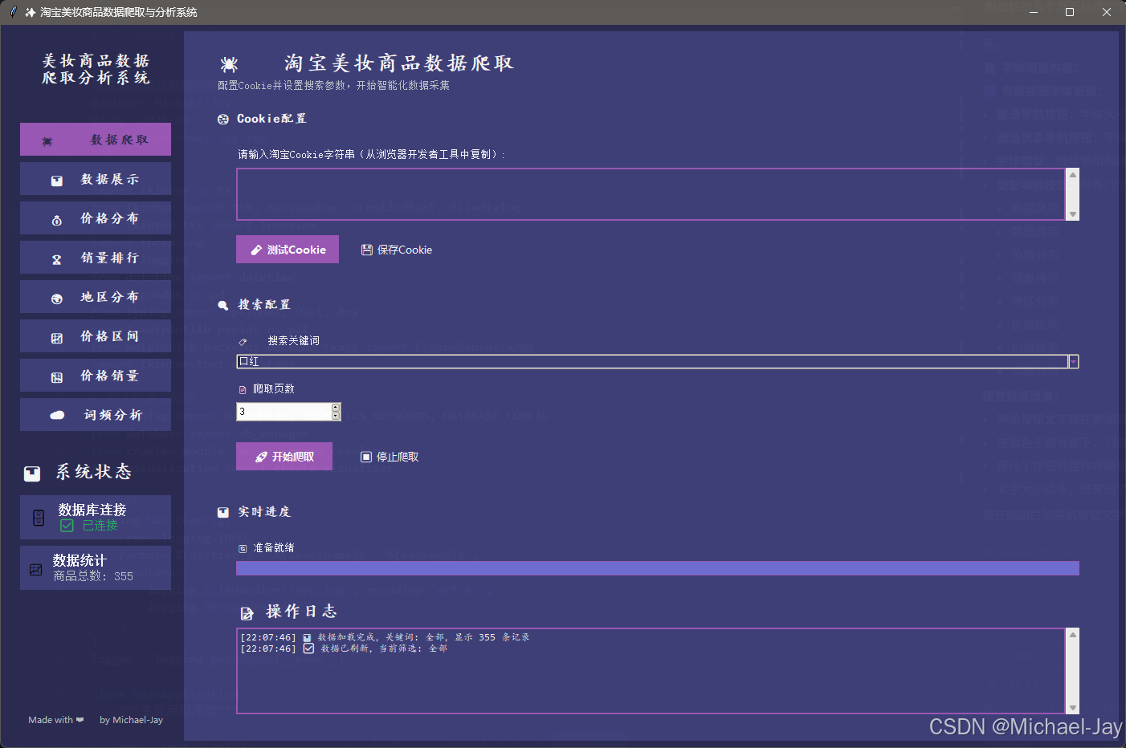Image resolution: width=1126 pixels, height=748 pixels.
Task: Click the icon beside 准备就绪 status
Action: (x=243, y=549)
